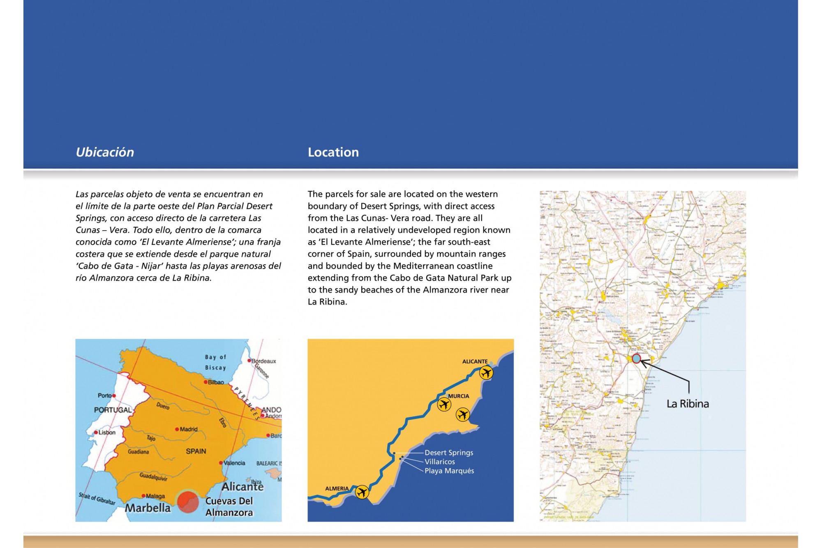Click the 'MURCIA' label
The height and width of the screenshot is (548, 822).
458,396
